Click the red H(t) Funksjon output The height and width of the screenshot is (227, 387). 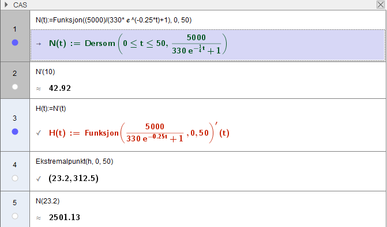[x=139, y=133]
